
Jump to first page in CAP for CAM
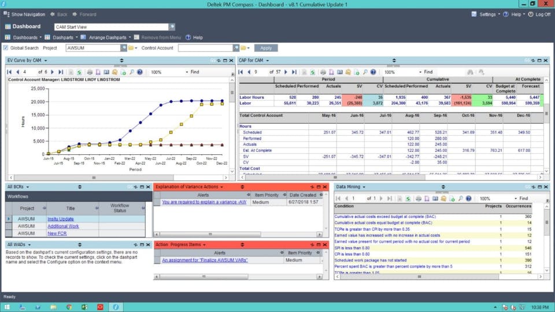tap(240, 72)
